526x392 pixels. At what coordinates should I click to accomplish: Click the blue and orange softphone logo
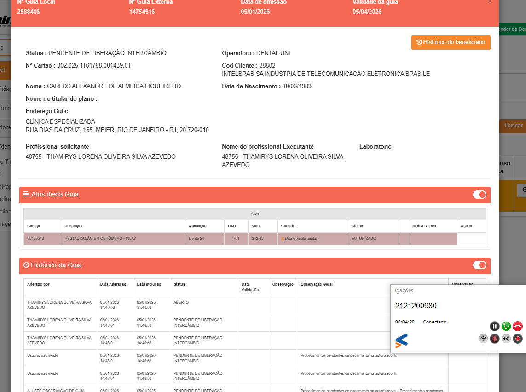click(401, 340)
